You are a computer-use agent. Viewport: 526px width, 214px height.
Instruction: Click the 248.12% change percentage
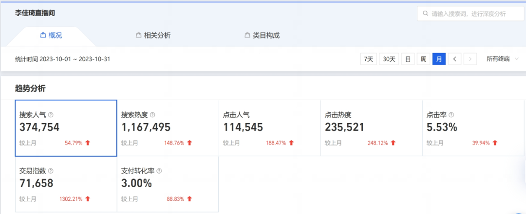pos(378,143)
